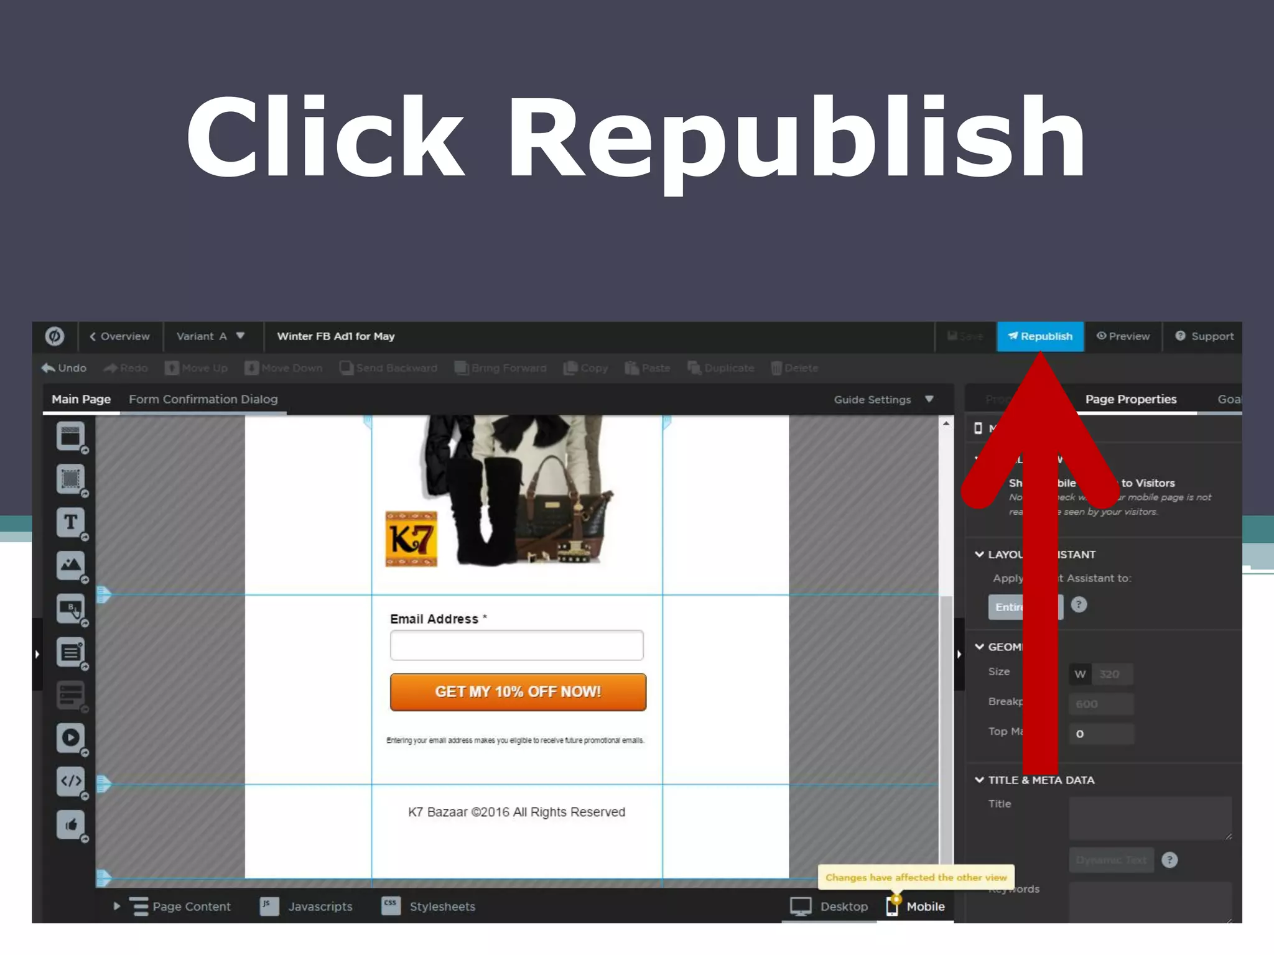Select the Video widget tool
Viewport: 1274px width, 955px height.
[71, 738]
